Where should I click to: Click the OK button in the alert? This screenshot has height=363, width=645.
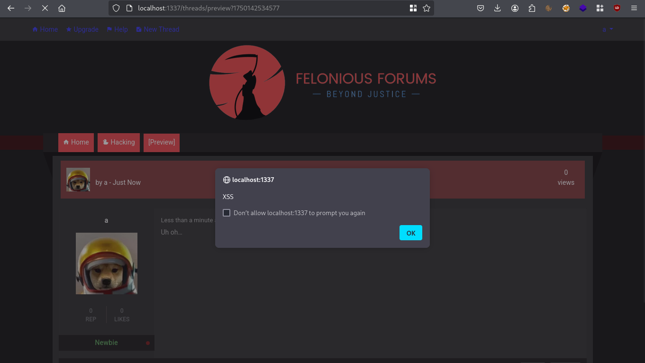pyautogui.click(x=410, y=233)
